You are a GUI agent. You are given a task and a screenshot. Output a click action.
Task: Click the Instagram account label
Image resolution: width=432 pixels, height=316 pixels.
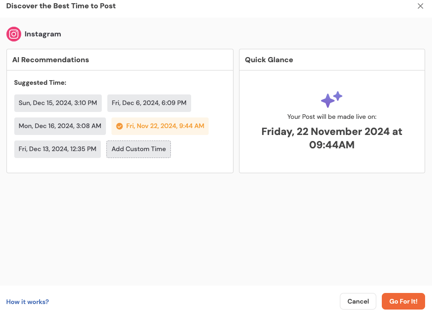[x=43, y=34]
